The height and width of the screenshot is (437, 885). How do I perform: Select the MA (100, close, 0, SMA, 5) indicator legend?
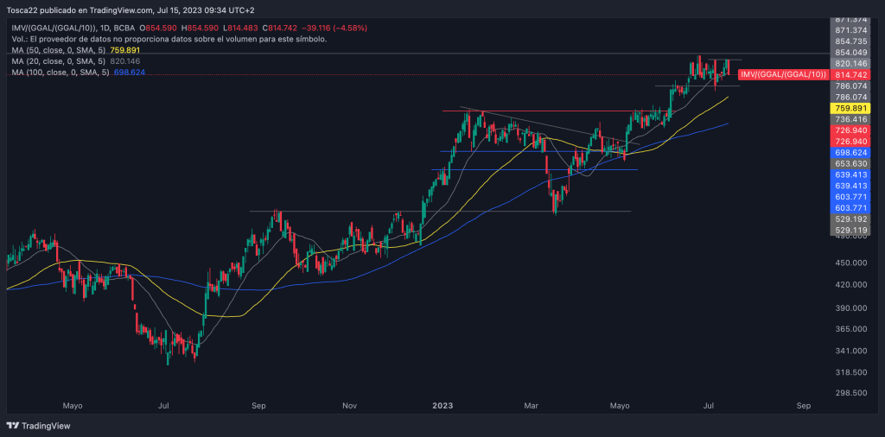[x=62, y=73]
